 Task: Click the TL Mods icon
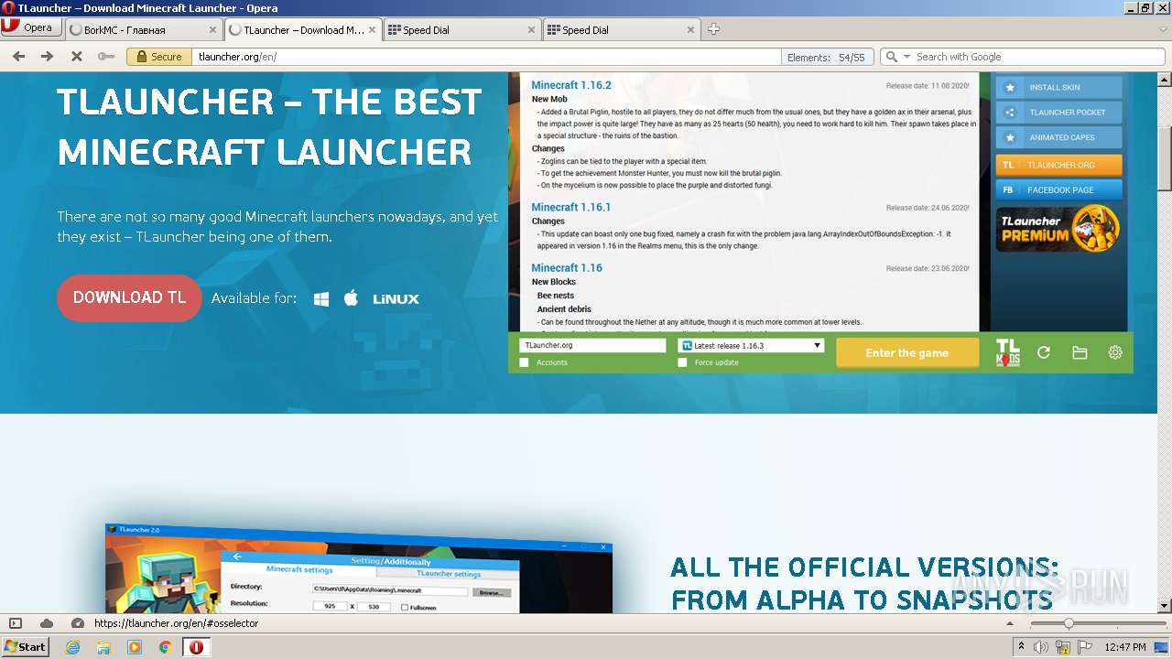pos(1007,352)
